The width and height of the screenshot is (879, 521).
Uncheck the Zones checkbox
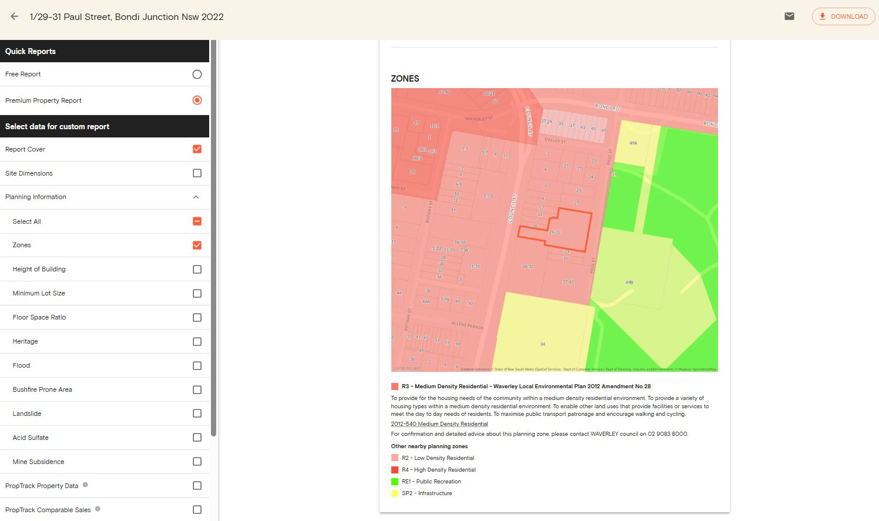point(197,246)
